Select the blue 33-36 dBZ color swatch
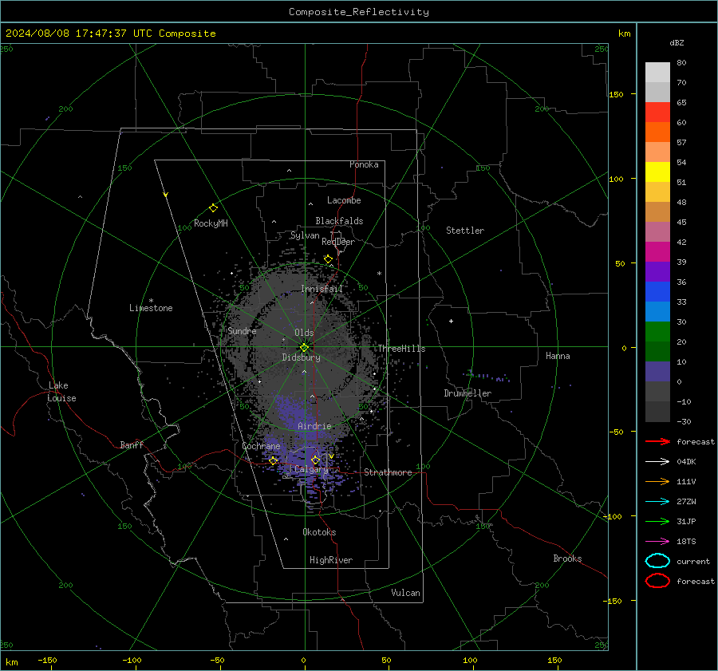718x671 pixels. 657,291
